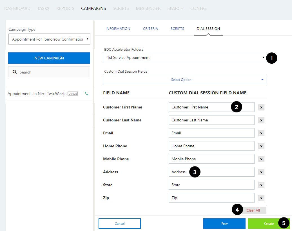Edit the Mobile Phone custom field input
The image size is (292, 231).
pyautogui.click(x=211, y=159)
